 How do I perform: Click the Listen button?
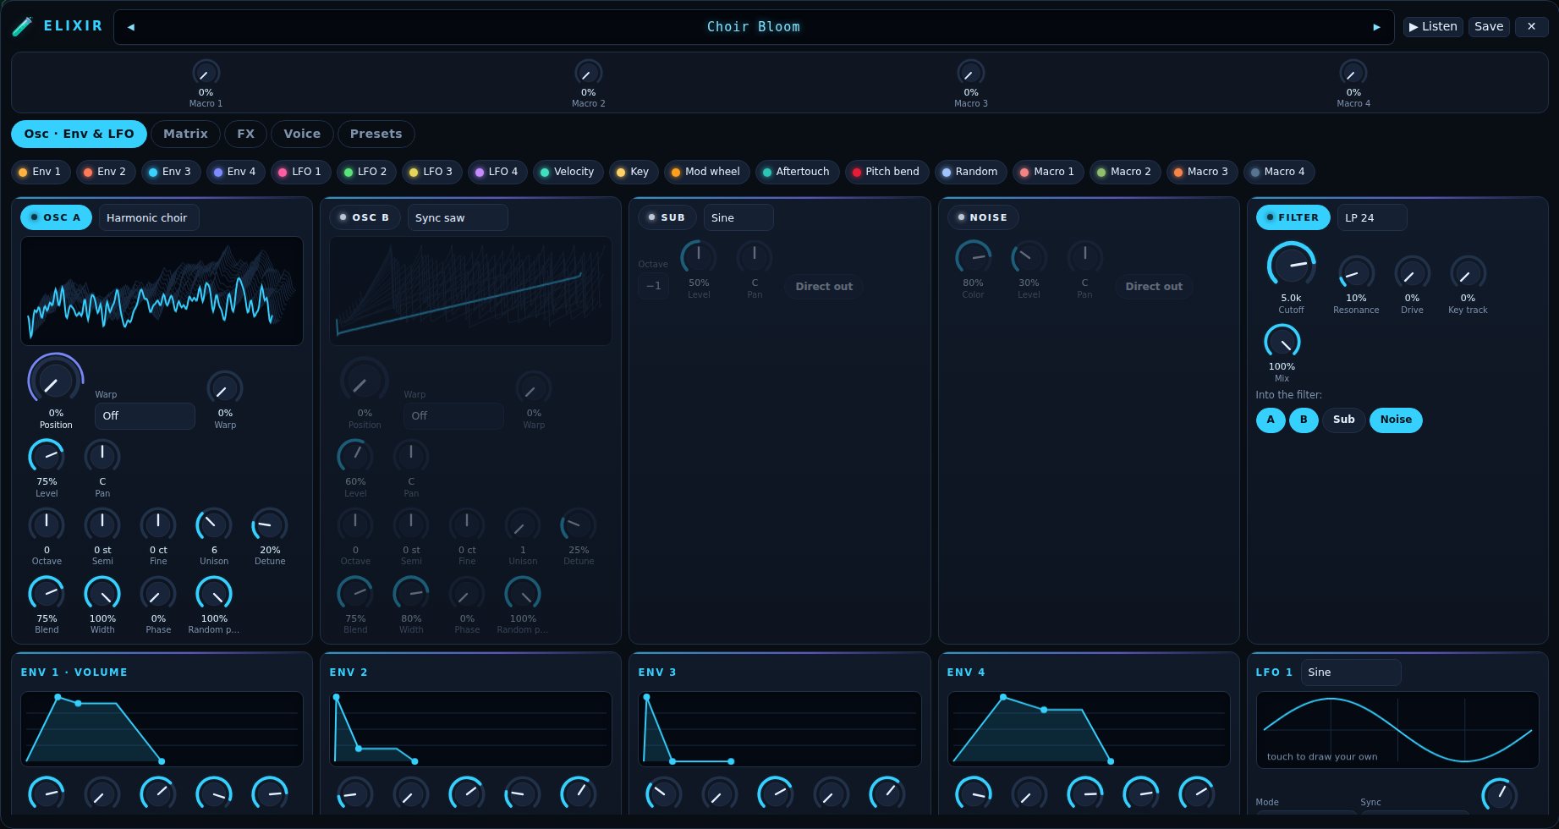click(1433, 26)
